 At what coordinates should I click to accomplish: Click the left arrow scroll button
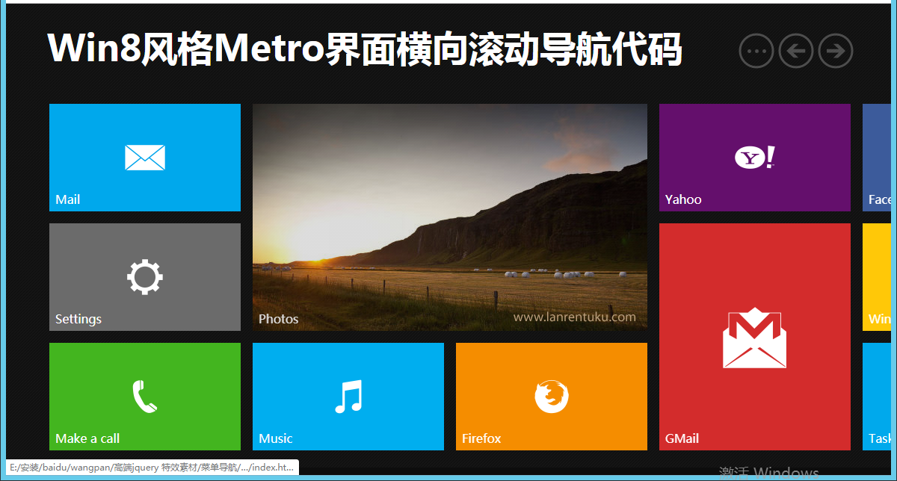(x=796, y=52)
